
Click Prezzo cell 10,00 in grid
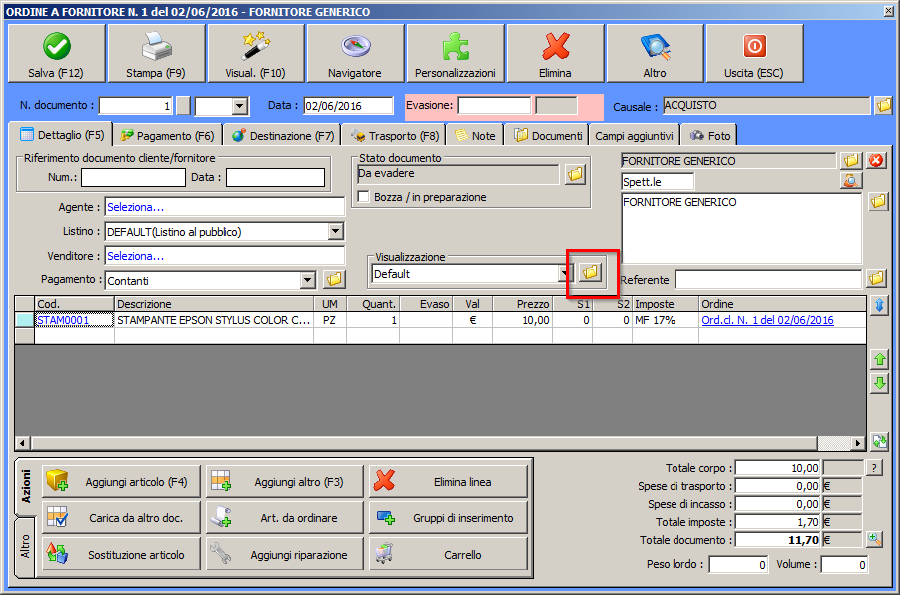point(522,320)
